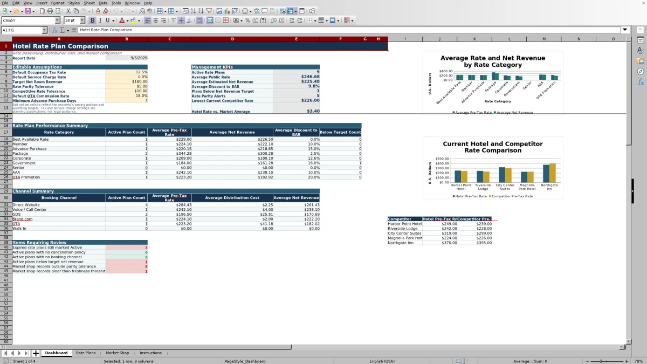647x364 pixels.
Task: Toggle Align Top vertical alignment
Action: (174, 20)
